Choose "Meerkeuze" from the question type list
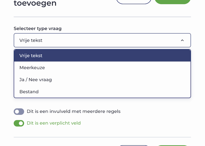The width and height of the screenshot is (205, 146). coord(102,68)
